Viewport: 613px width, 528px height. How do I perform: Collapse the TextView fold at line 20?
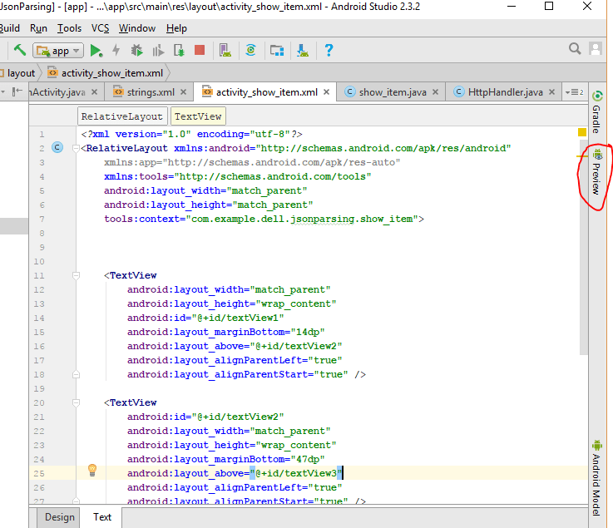76,403
